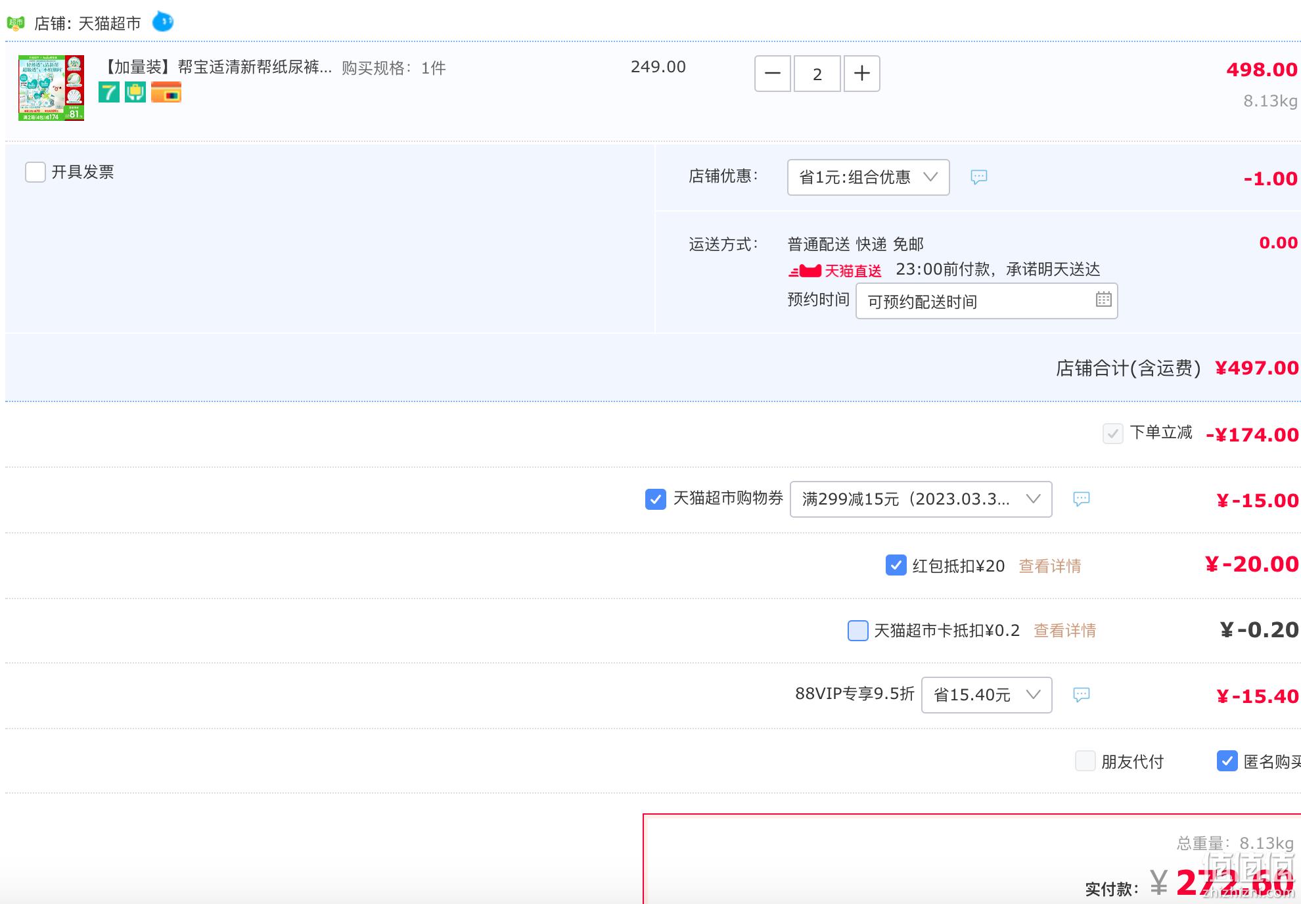Open 查看详情 for 天猫超市卡抵扣
The height and width of the screenshot is (904, 1301).
(x=1065, y=631)
